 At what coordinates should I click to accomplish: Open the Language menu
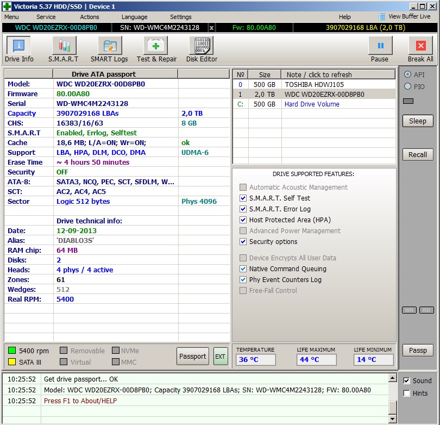[134, 17]
